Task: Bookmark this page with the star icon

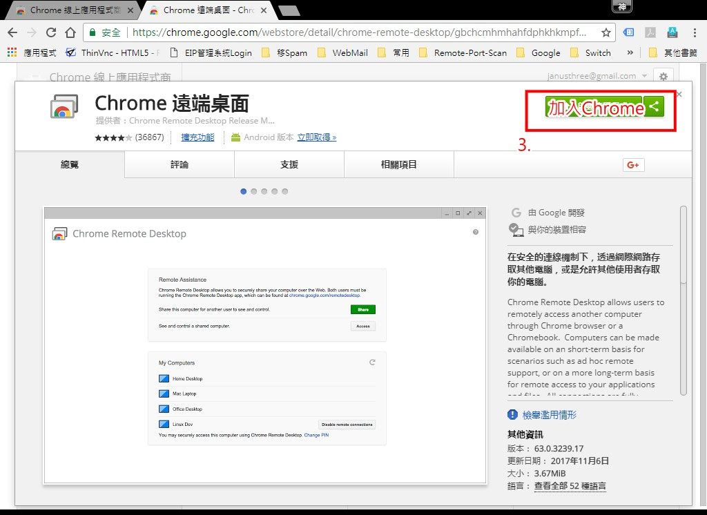Action: (606, 32)
